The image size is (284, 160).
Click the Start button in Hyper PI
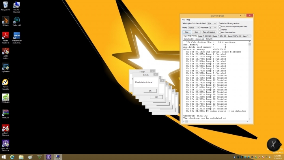pos(187,32)
